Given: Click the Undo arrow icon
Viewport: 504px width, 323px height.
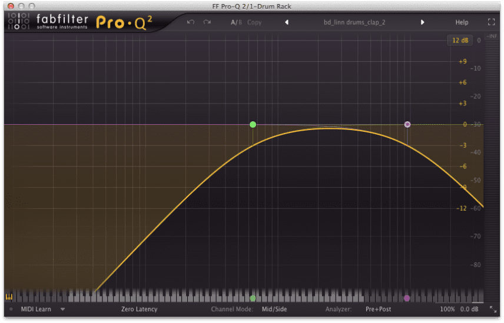Looking at the screenshot, I should pyautogui.click(x=191, y=22).
